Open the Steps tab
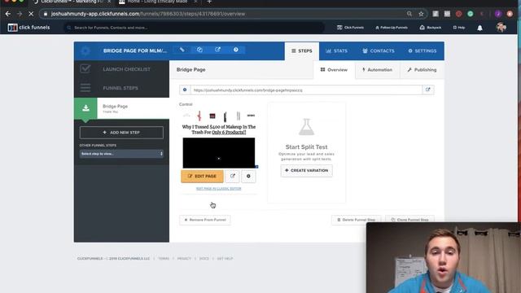The height and width of the screenshot is (293, 521). tap(302, 50)
